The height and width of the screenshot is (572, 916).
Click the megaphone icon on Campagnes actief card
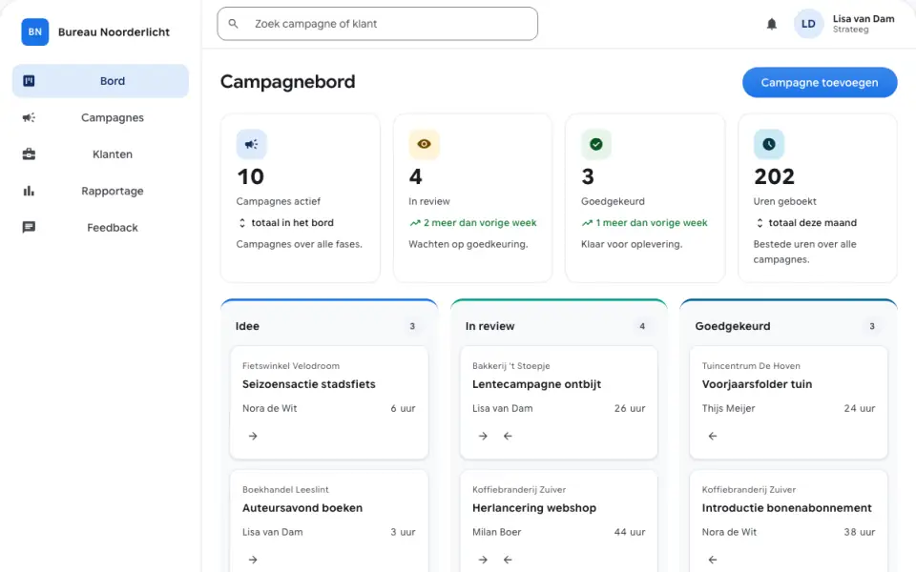tap(251, 144)
